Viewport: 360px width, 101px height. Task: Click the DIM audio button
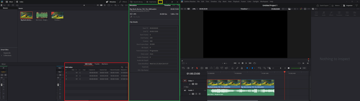point(304,68)
